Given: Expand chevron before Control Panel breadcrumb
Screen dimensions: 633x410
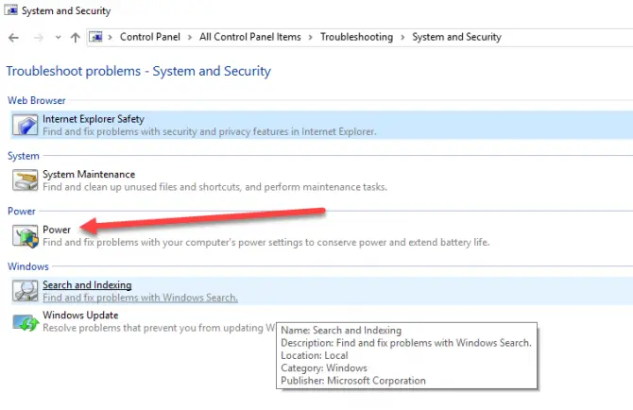Looking at the screenshot, I should click(110, 38).
